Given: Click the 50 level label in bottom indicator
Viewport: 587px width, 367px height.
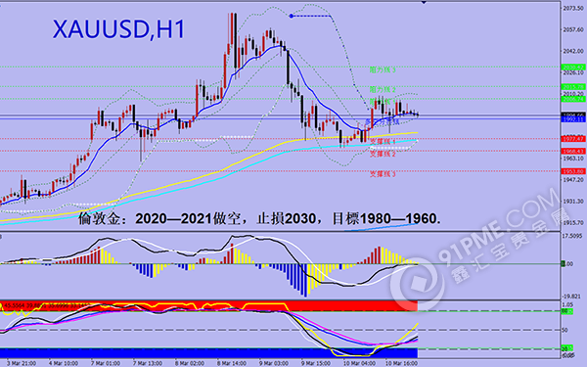Looking at the screenshot, I should coord(564,331).
